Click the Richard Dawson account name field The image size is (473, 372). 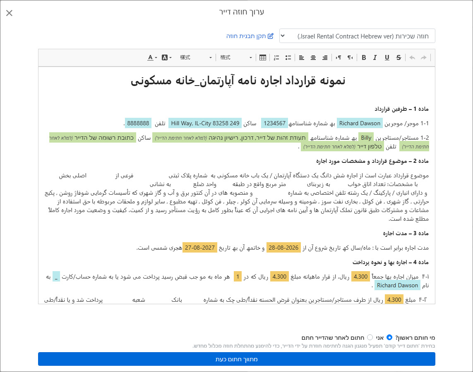(397, 285)
